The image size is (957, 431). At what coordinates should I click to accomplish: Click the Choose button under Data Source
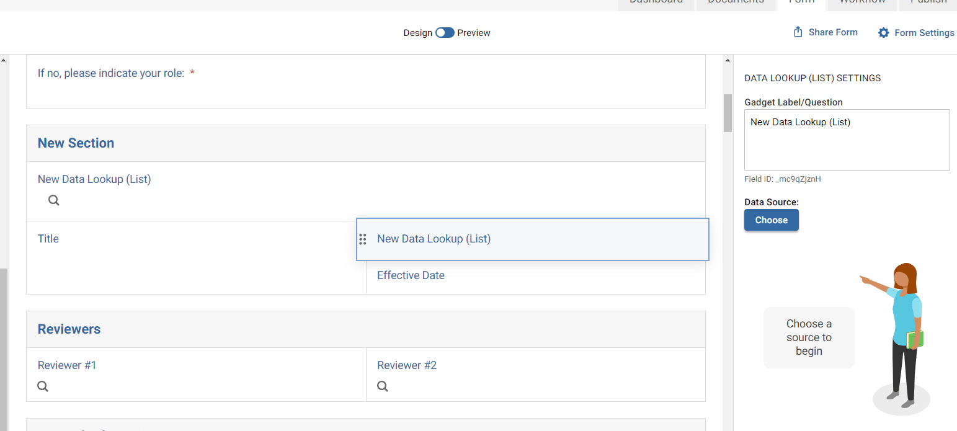tap(771, 220)
